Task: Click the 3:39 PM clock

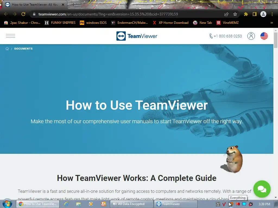Action: coord(264,204)
